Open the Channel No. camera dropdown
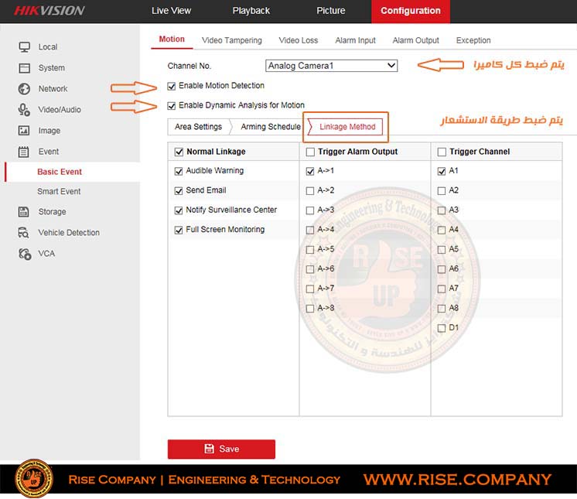Image resolution: width=577 pixels, height=499 pixels. tap(331, 66)
